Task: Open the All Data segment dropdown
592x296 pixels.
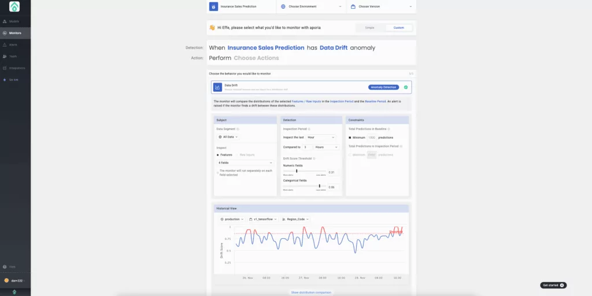Action: tap(228, 137)
